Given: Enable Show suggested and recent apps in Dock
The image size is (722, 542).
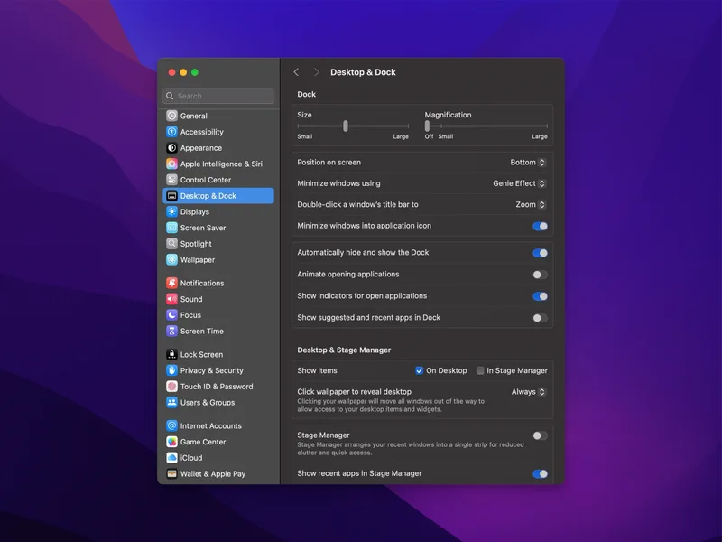Looking at the screenshot, I should click(540, 318).
